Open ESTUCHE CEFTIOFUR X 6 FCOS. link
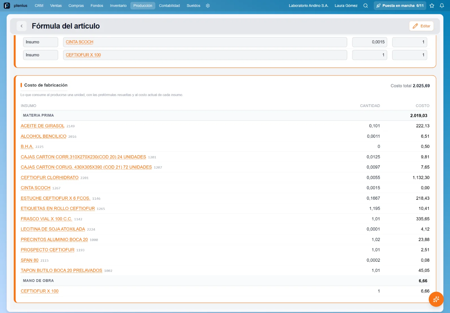Image resolution: width=450 pixels, height=313 pixels. coord(55,198)
